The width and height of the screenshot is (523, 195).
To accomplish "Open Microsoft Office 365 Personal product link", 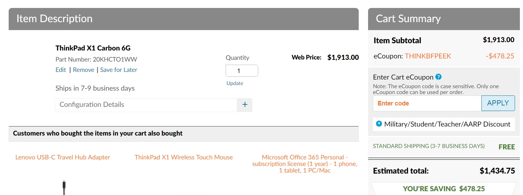I will point(305,164).
